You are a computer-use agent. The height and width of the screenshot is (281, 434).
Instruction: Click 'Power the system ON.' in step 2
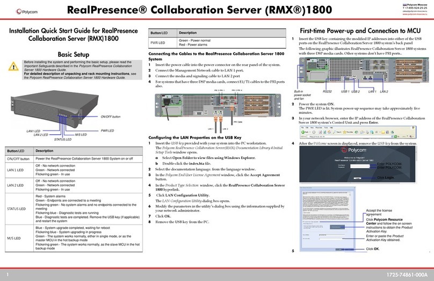[x=317, y=104]
